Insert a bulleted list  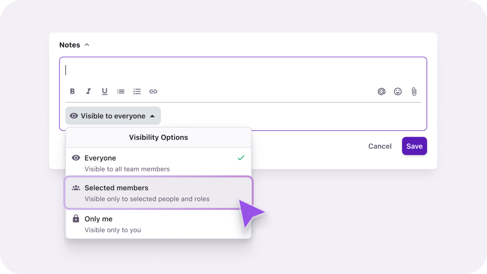pyautogui.click(x=121, y=91)
